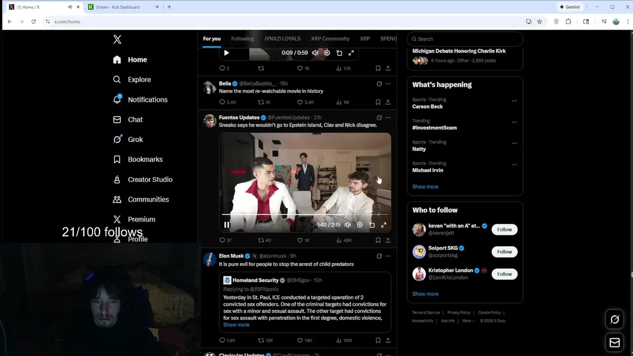Open more options for #InvestmentScam trend
This screenshot has height=356, width=633.
click(x=514, y=122)
